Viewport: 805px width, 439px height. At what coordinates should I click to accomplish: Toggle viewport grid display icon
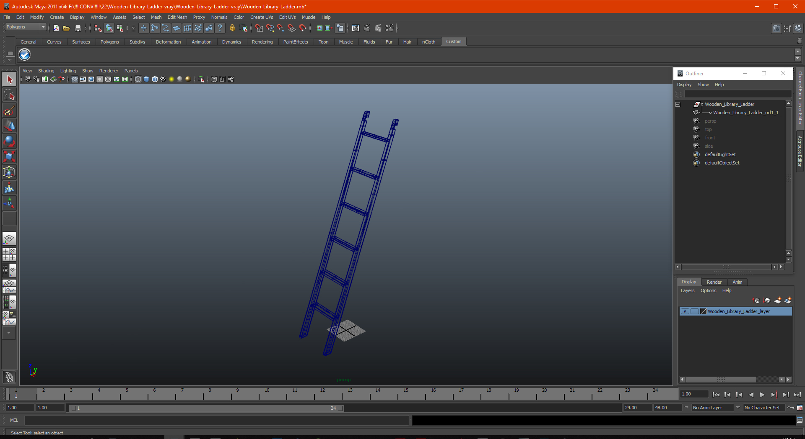75,79
